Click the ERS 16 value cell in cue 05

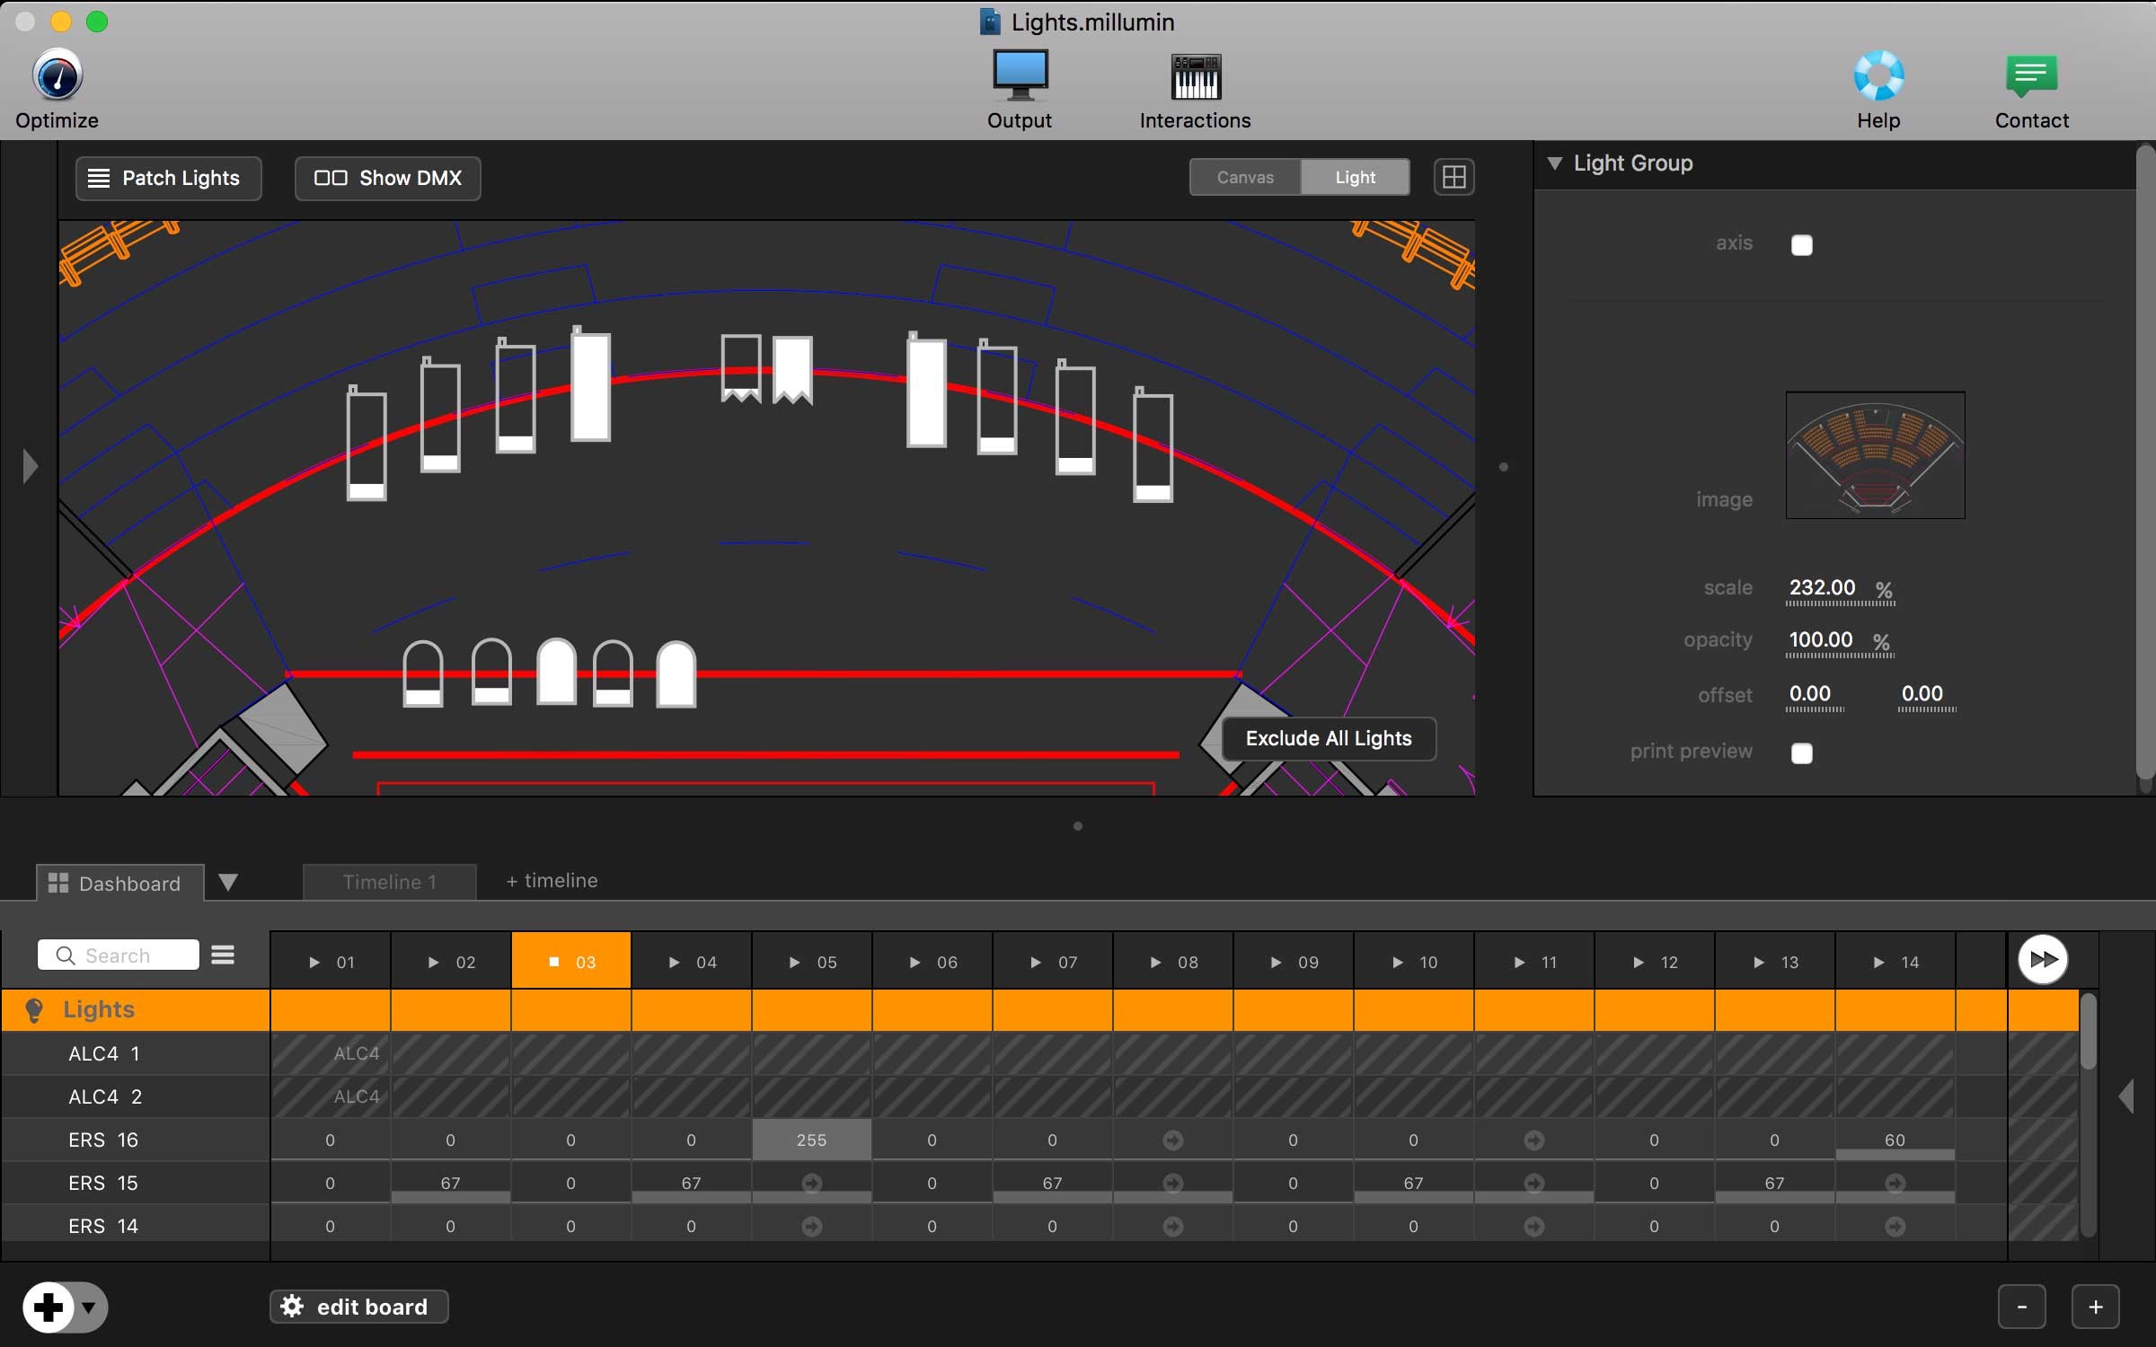[x=810, y=1139]
